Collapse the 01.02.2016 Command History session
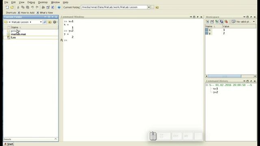 click(x=207, y=85)
